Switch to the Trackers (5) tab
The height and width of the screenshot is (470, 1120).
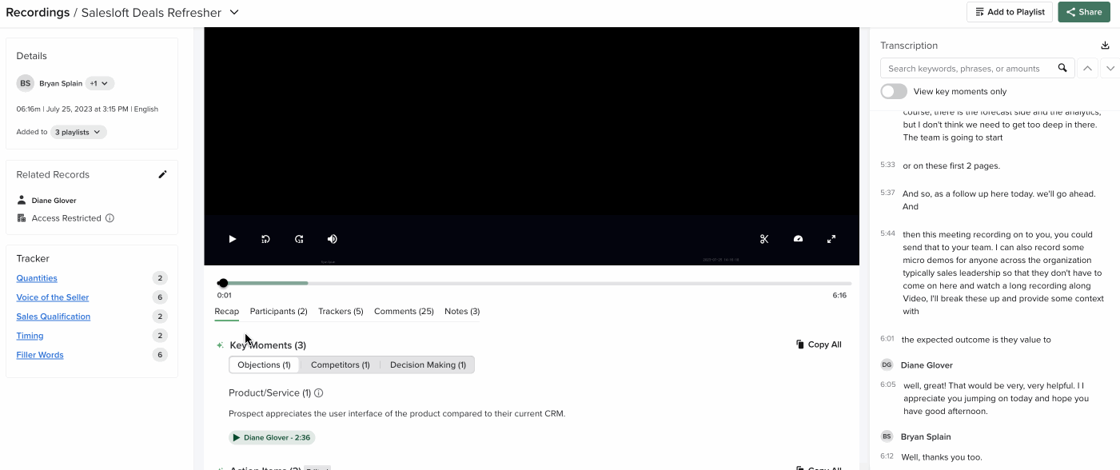341,311
